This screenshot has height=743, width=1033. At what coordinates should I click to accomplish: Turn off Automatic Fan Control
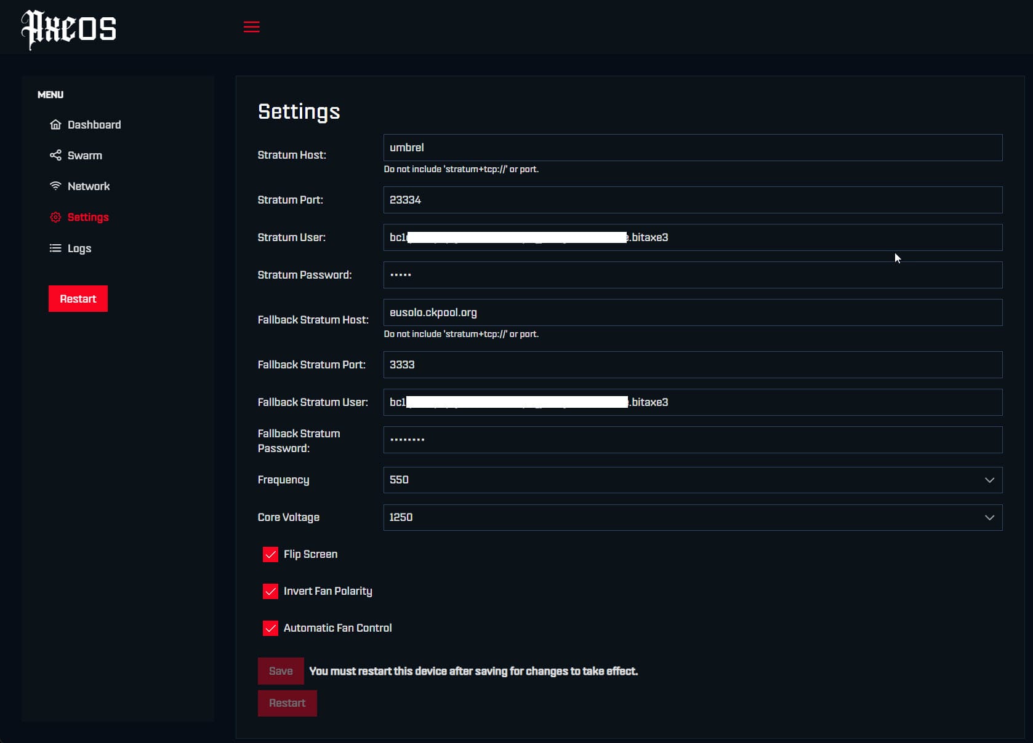270,629
